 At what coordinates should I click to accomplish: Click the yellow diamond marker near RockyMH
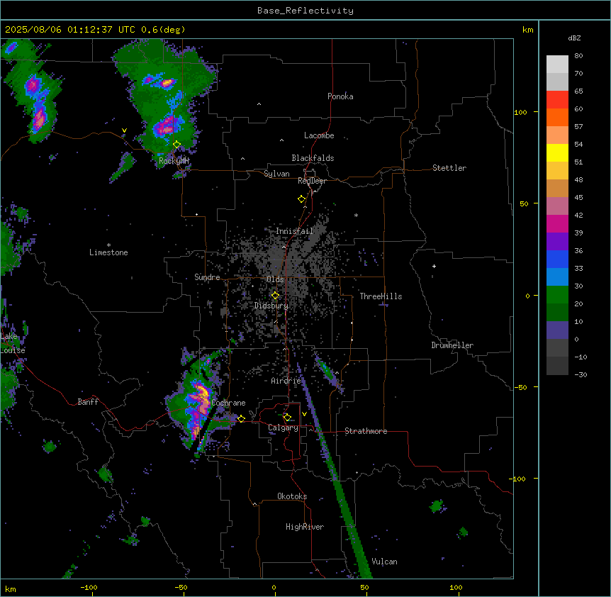coord(177,145)
